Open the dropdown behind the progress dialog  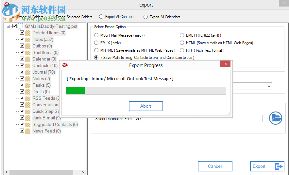click(x=269, y=86)
